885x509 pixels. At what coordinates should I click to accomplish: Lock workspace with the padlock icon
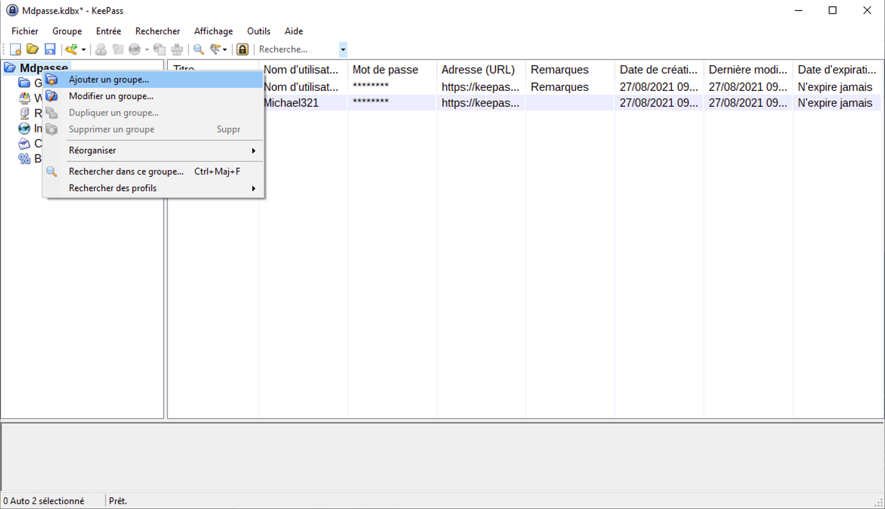(x=243, y=50)
